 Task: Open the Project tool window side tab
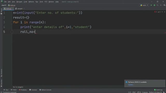[x=1, y=11]
